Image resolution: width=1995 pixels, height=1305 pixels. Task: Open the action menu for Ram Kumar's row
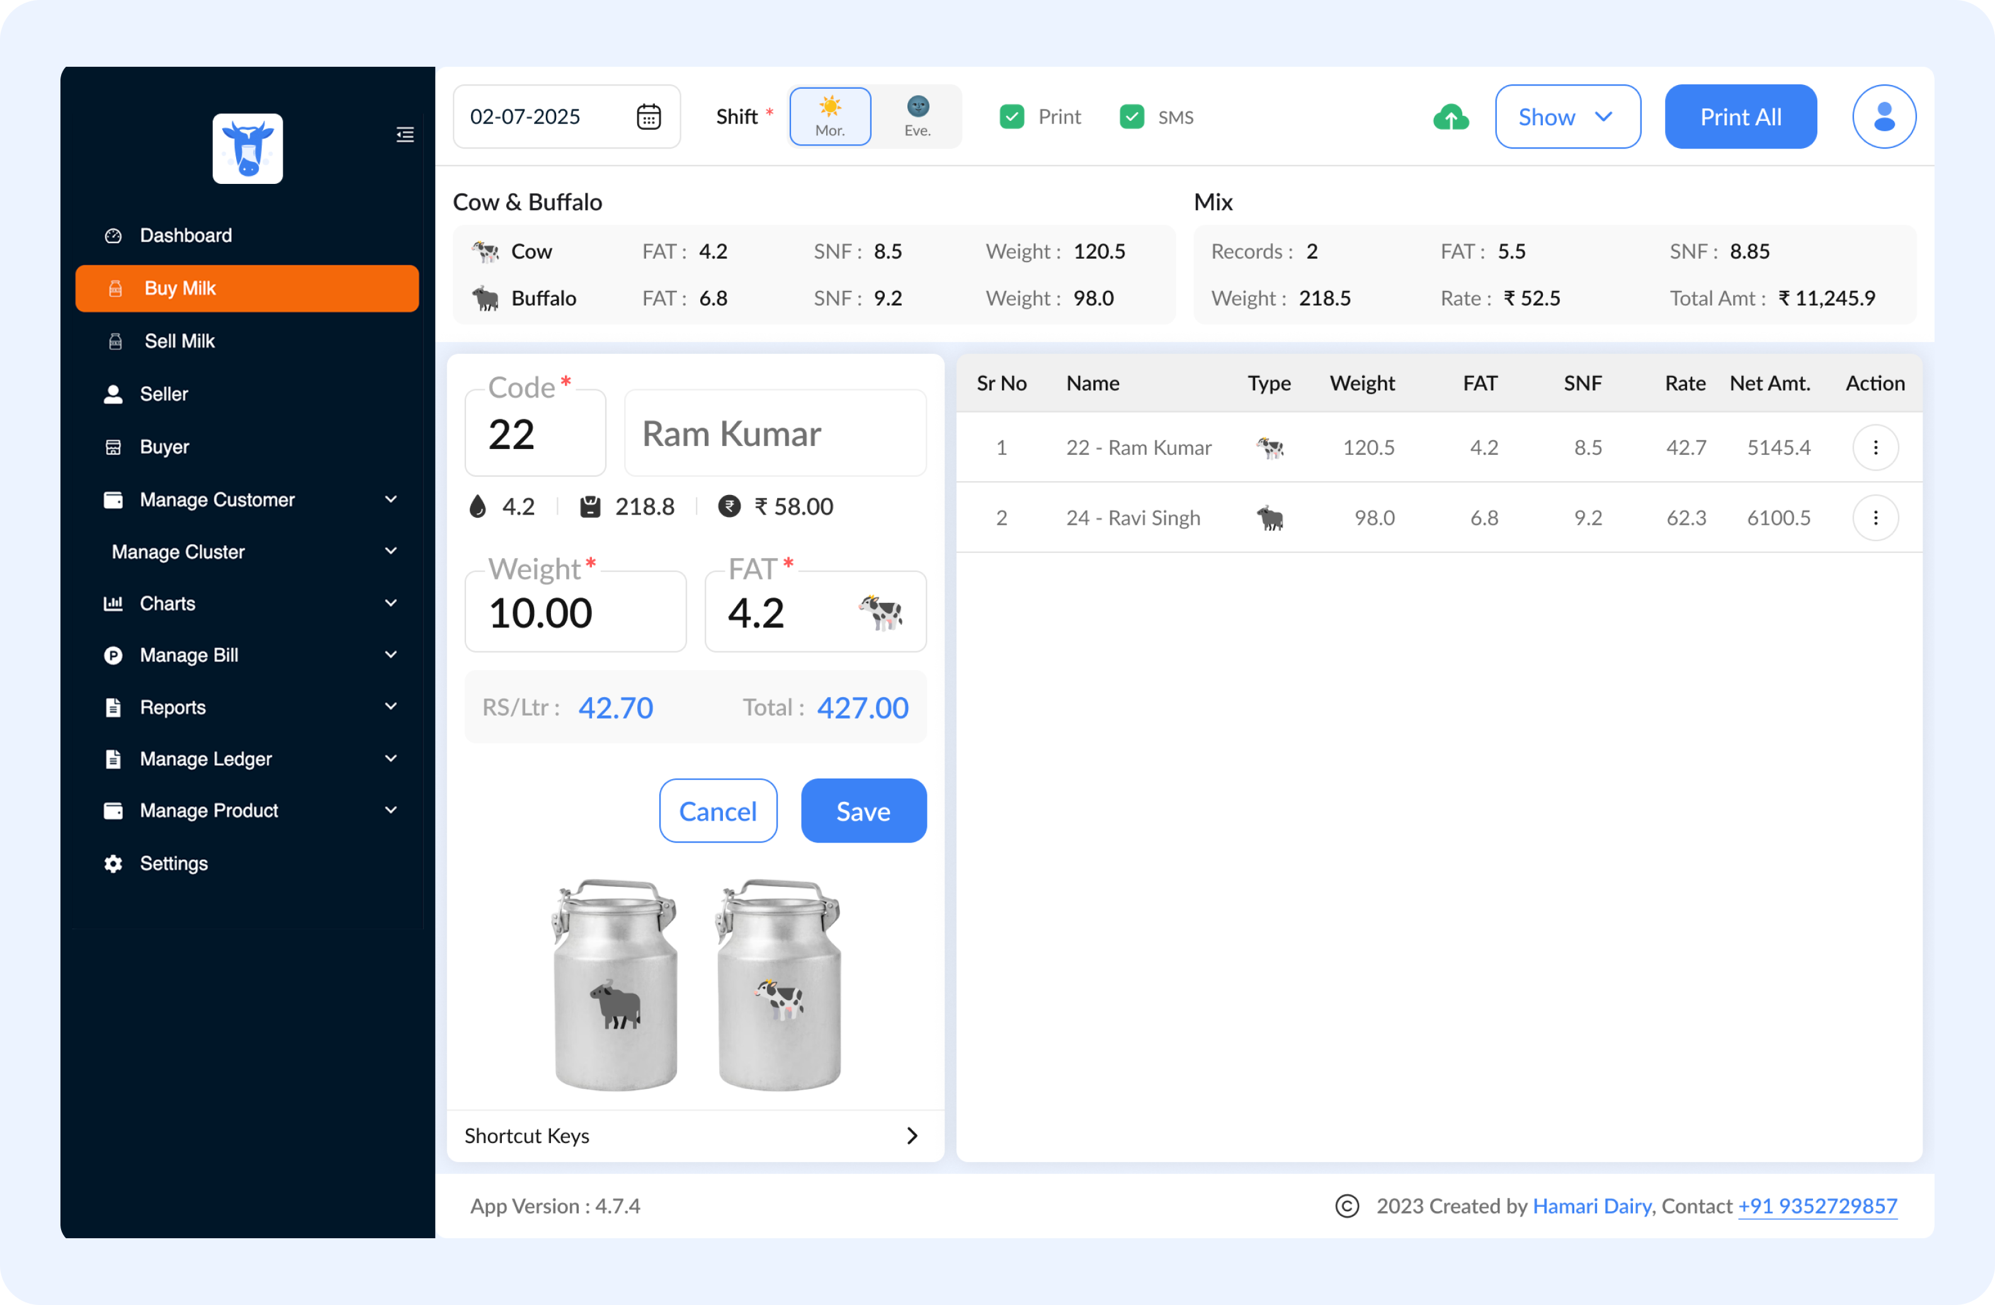[1876, 448]
